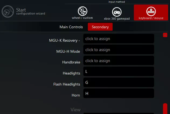Rebind the Headlights key field showing L

119,72
